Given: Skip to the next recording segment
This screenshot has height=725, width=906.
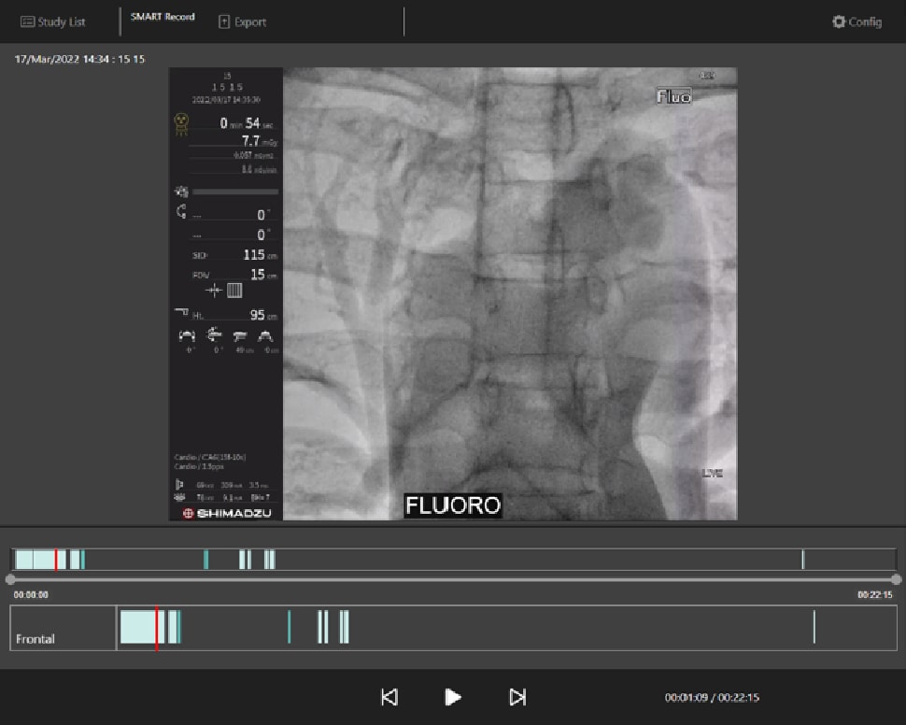Looking at the screenshot, I should pyautogui.click(x=517, y=697).
